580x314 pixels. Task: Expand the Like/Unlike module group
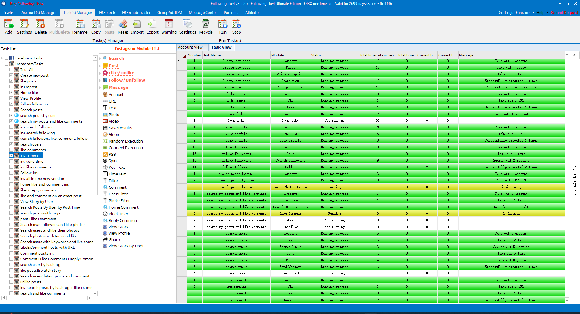pyautogui.click(x=100, y=73)
